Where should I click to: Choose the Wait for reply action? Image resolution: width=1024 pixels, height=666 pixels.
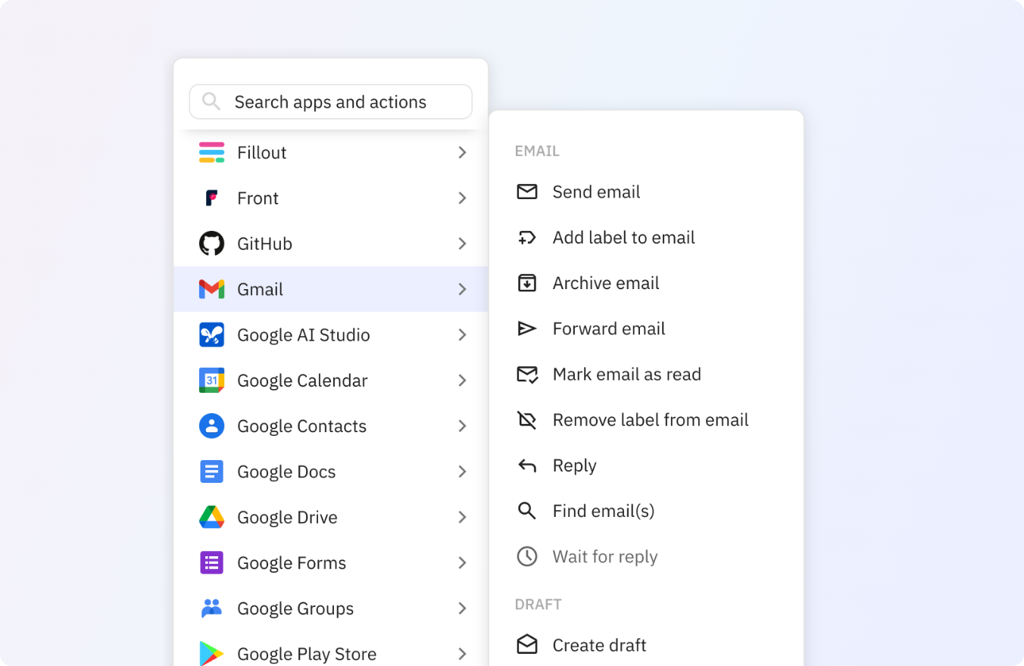click(605, 557)
